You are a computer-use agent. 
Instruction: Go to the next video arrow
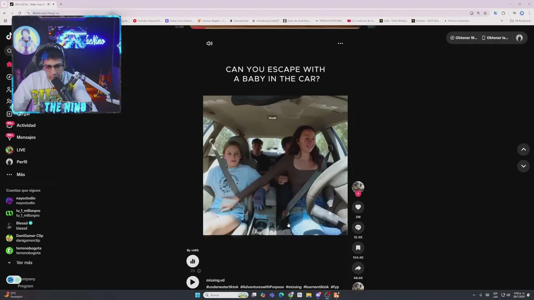tap(524, 166)
